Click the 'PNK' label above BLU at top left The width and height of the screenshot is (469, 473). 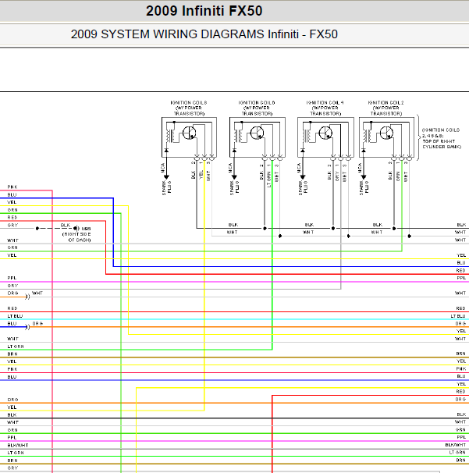tap(12, 187)
